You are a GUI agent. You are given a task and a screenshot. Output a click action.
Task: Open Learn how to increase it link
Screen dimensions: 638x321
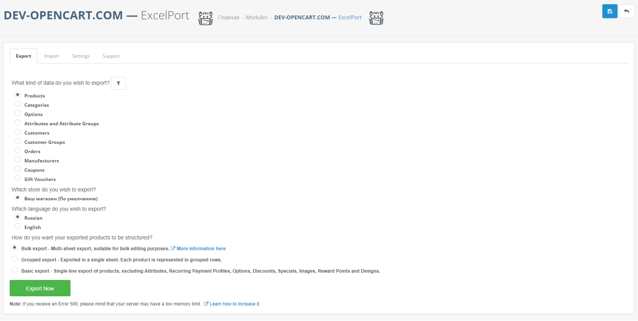pos(235,304)
